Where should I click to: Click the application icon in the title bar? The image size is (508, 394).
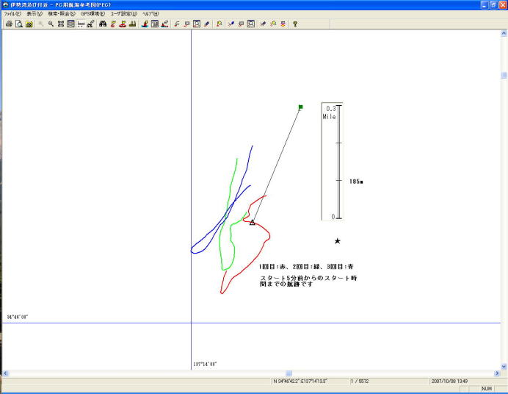pos(5,5)
